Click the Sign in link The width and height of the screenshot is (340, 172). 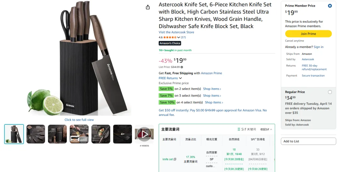(x=318, y=47)
